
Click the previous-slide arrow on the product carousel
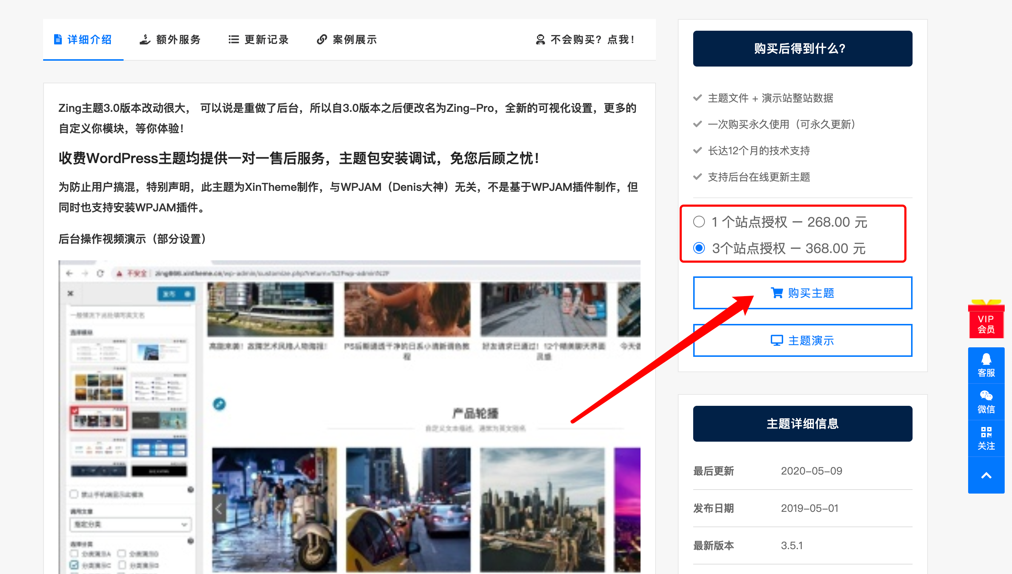(219, 509)
